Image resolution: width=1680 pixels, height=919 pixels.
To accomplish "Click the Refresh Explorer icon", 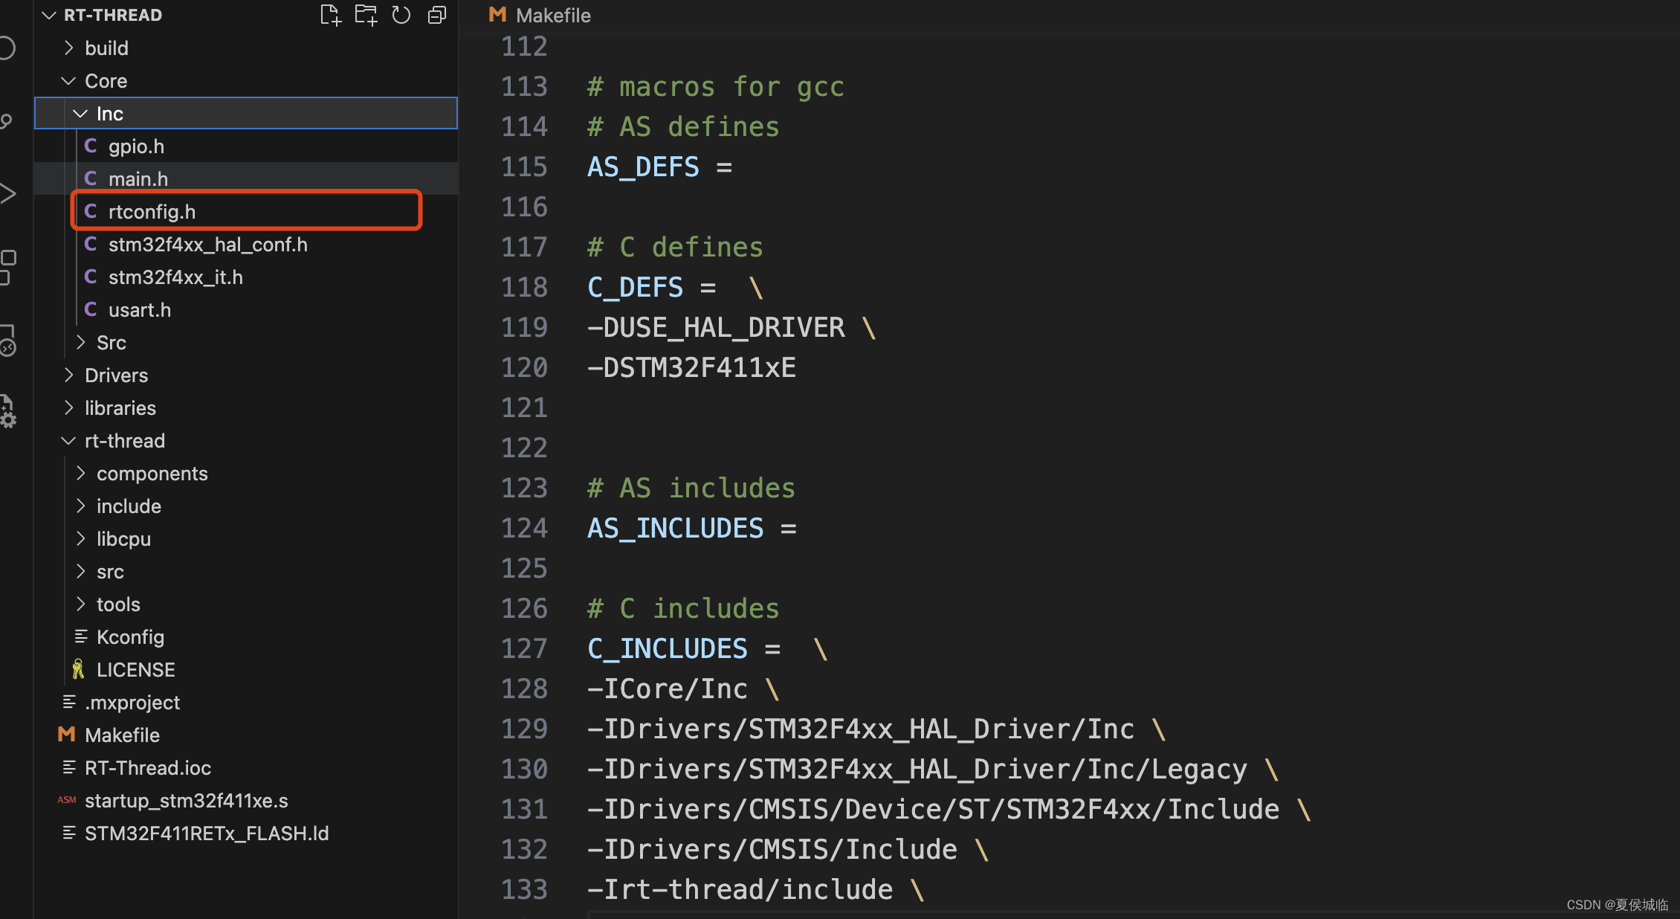I will click(x=401, y=15).
